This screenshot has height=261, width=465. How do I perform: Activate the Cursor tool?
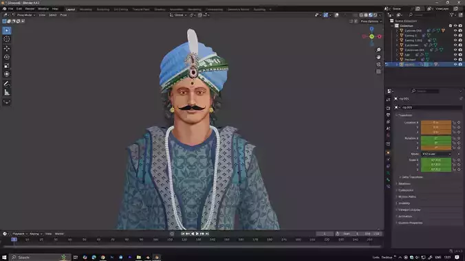point(6,39)
